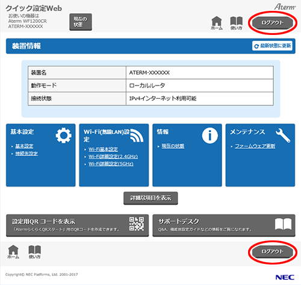Click the gear icon in the 基本設定 card

64,136
